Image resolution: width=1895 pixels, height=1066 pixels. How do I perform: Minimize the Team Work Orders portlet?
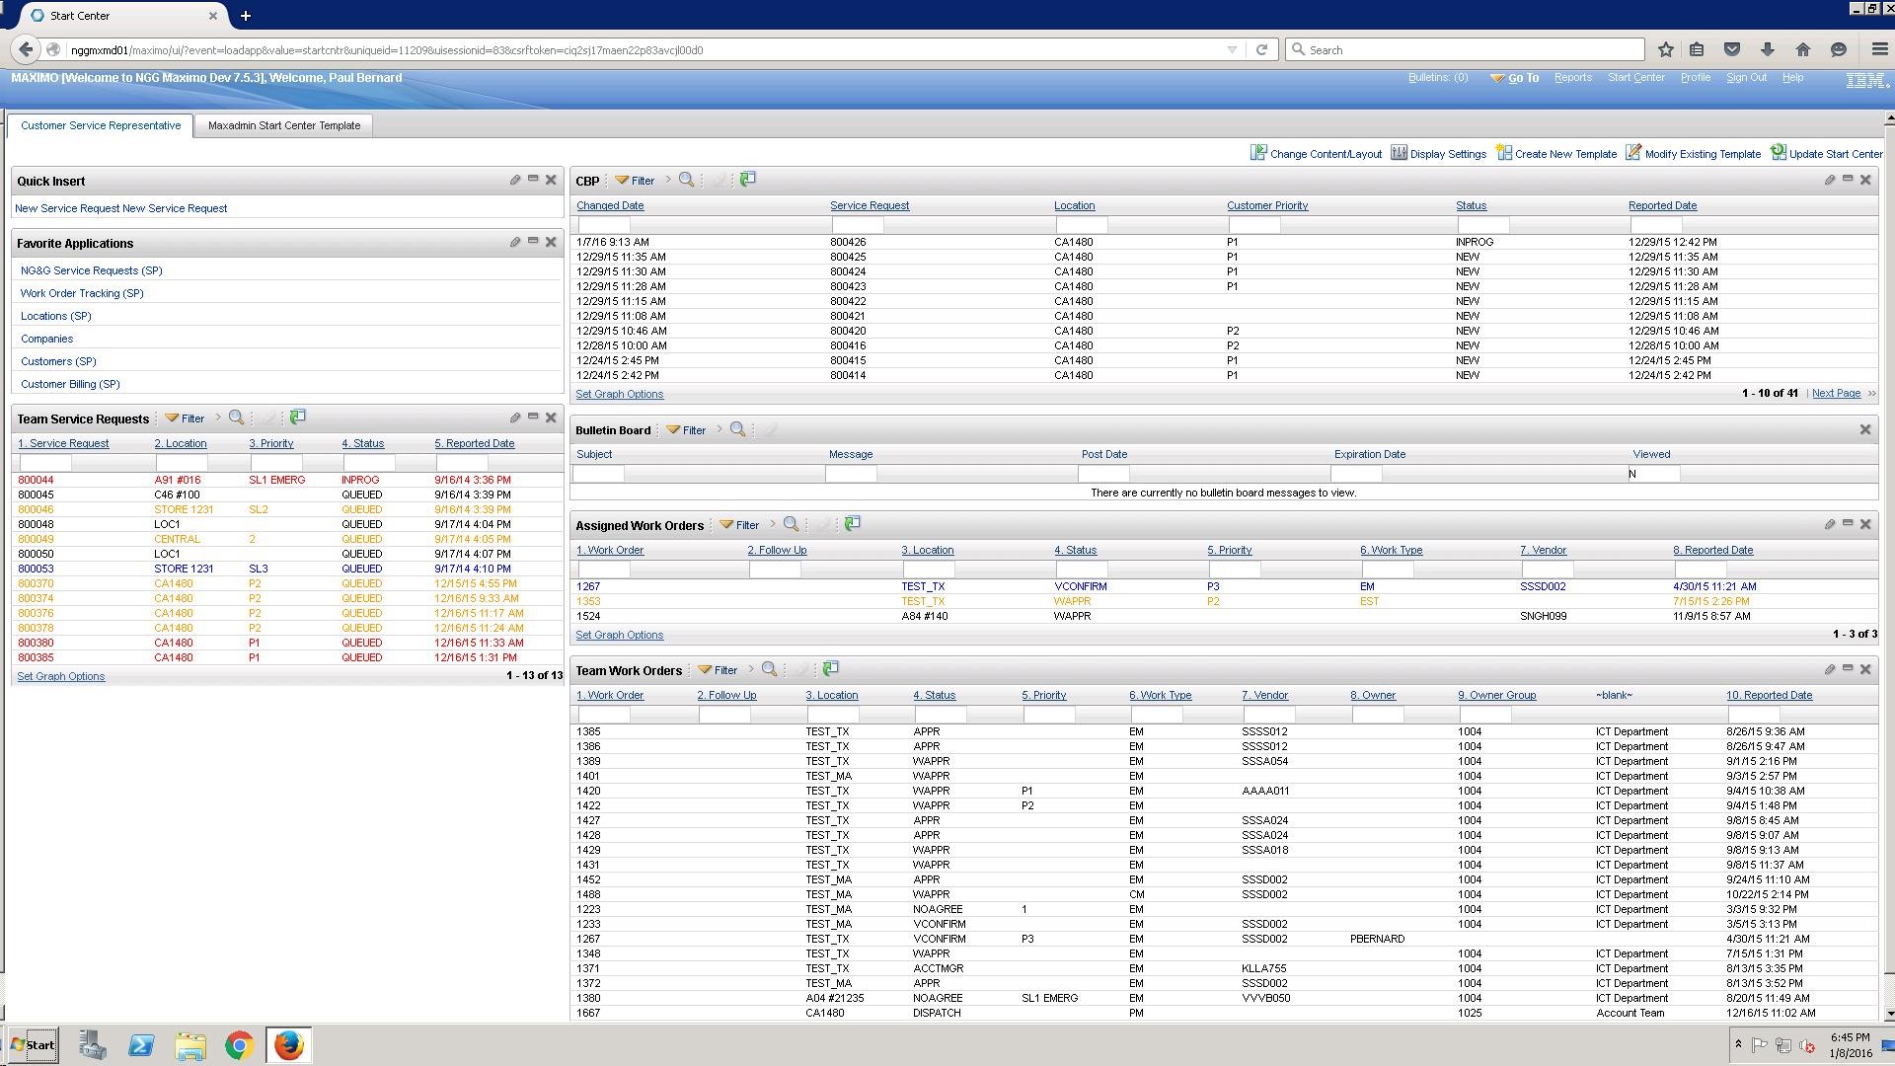(x=1848, y=668)
